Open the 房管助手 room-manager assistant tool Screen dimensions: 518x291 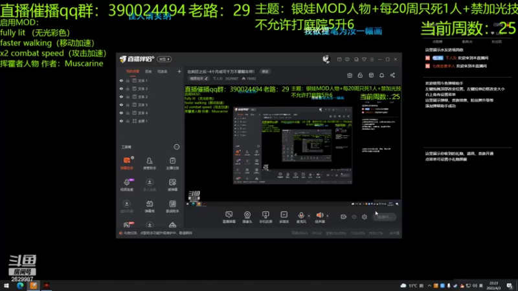pyautogui.click(x=150, y=163)
